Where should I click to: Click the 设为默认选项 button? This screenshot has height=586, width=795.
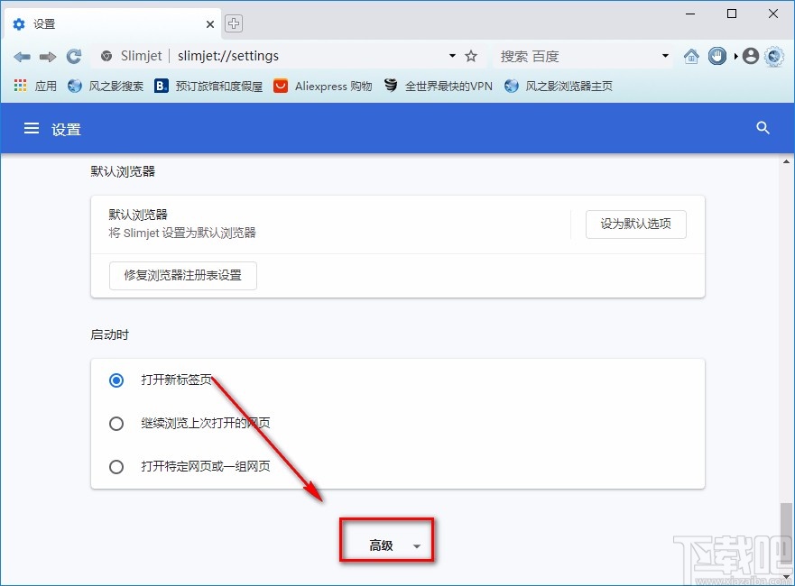click(x=635, y=224)
